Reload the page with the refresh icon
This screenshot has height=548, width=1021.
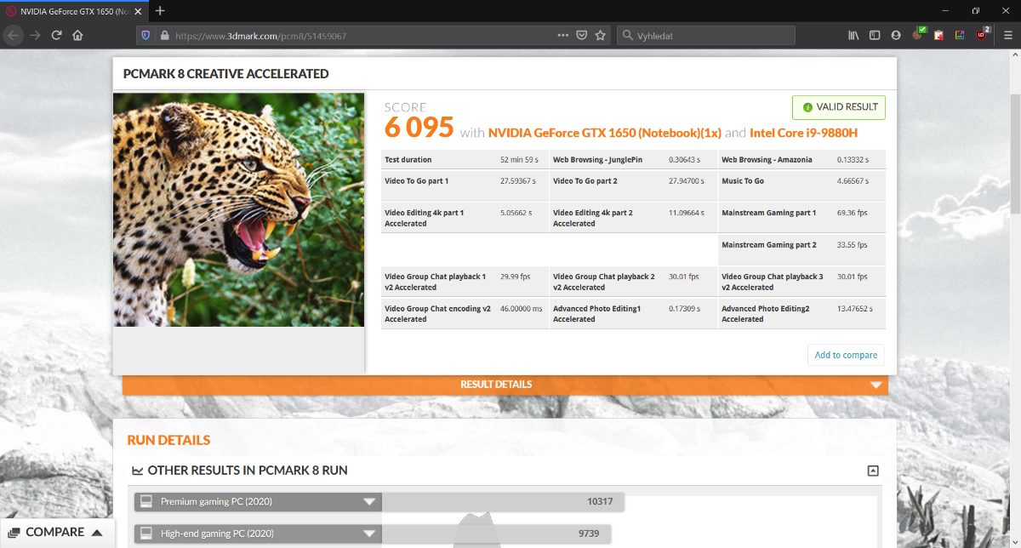pos(56,36)
